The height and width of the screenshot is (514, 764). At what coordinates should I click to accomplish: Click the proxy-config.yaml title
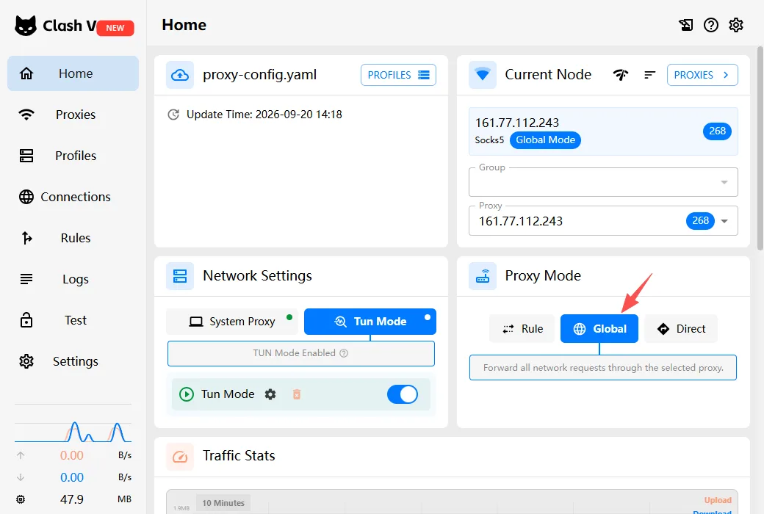pyautogui.click(x=260, y=75)
